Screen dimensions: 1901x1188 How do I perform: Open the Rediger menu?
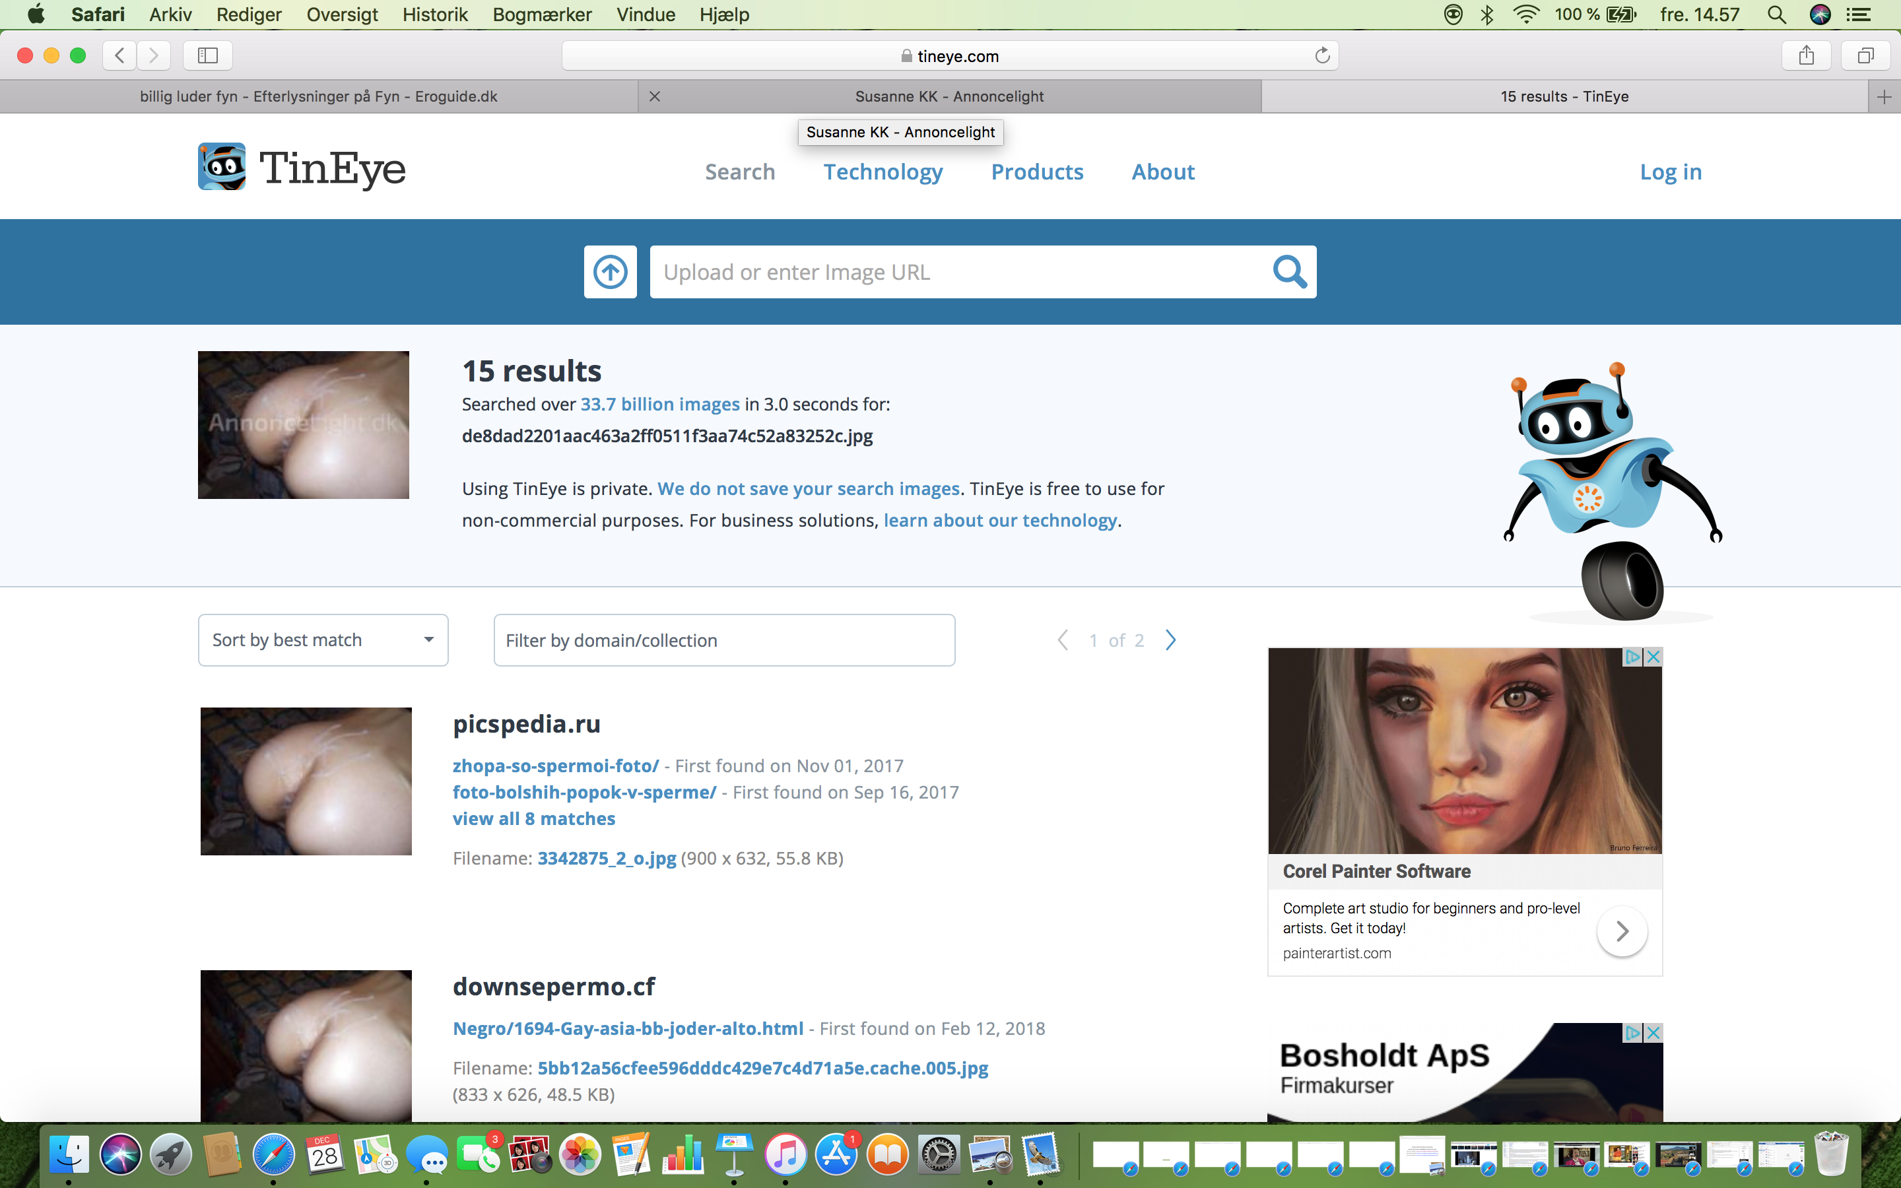point(249,14)
